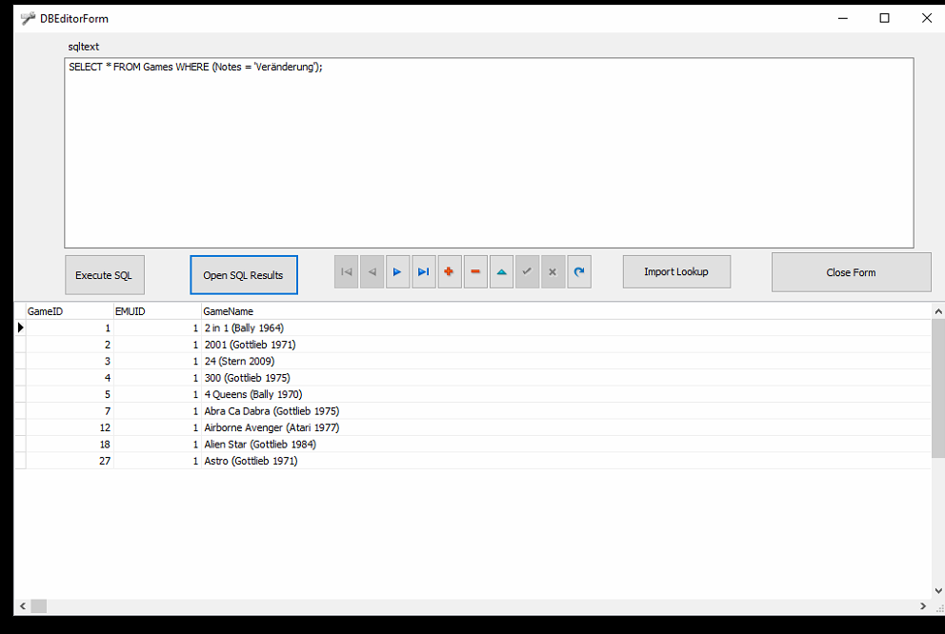Jump to last record in navigator

[x=424, y=272]
